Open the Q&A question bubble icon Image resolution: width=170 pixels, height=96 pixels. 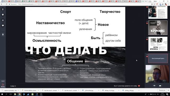tap(3, 15)
